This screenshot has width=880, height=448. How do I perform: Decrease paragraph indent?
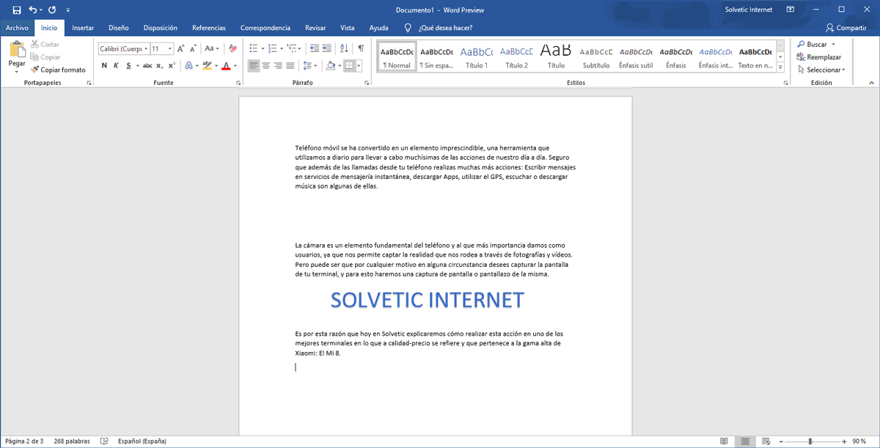tap(315, 48)
